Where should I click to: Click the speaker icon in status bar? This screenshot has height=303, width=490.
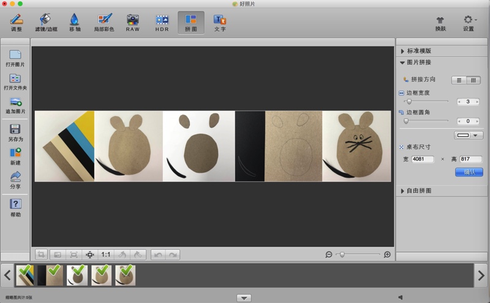pos(401,298)
